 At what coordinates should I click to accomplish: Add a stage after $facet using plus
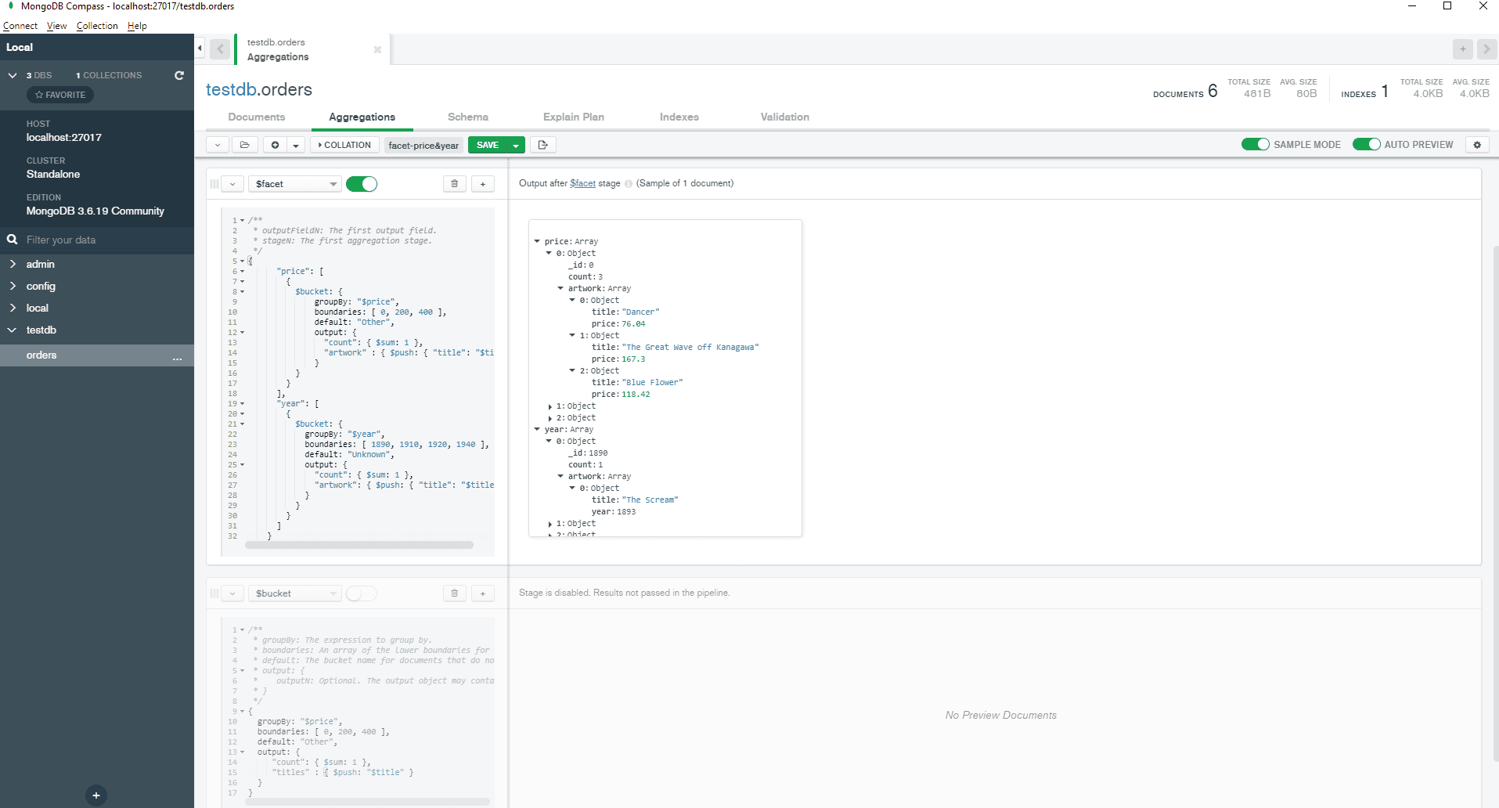(x=483, y=184)
